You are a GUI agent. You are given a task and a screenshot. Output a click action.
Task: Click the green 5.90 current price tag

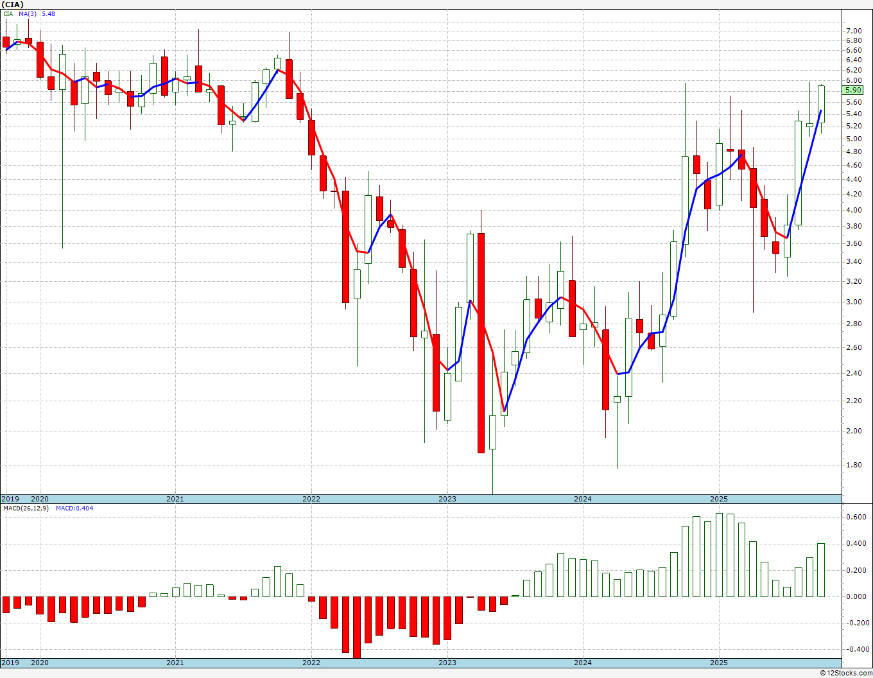tap(854, 91)
